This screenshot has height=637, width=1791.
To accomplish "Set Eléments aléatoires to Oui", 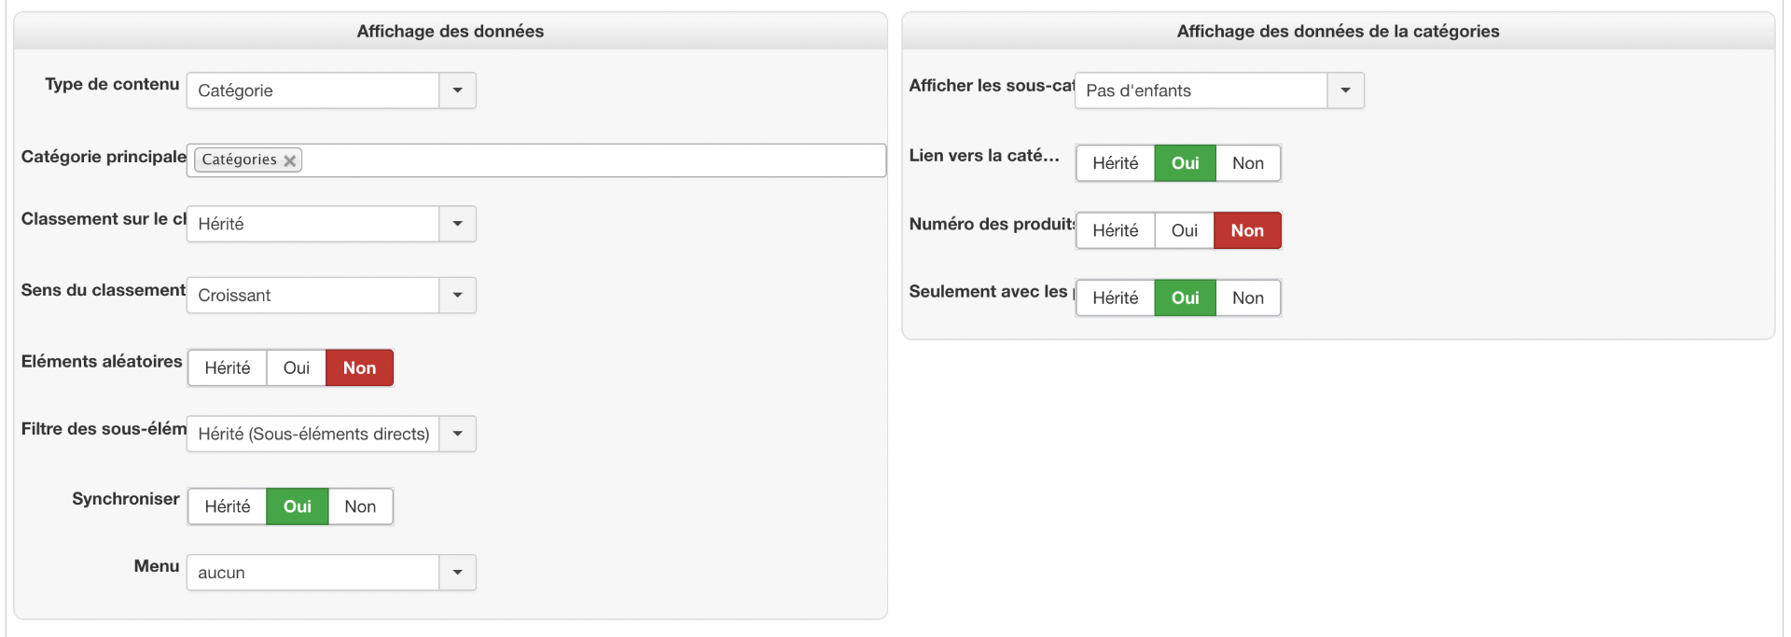I will (297, 367).
